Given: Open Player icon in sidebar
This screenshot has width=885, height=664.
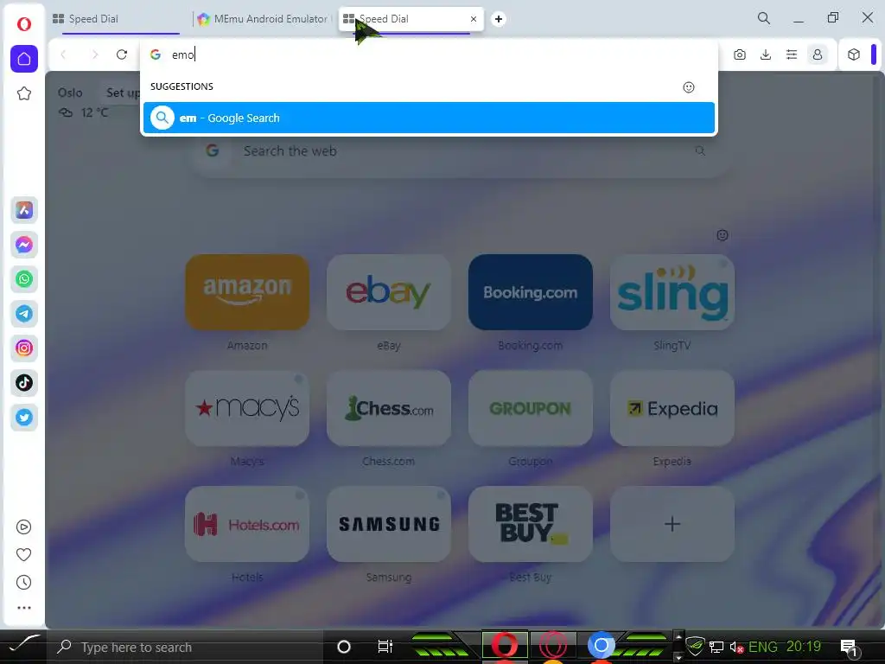Looking at the screenshot, I should click(23, 527).
